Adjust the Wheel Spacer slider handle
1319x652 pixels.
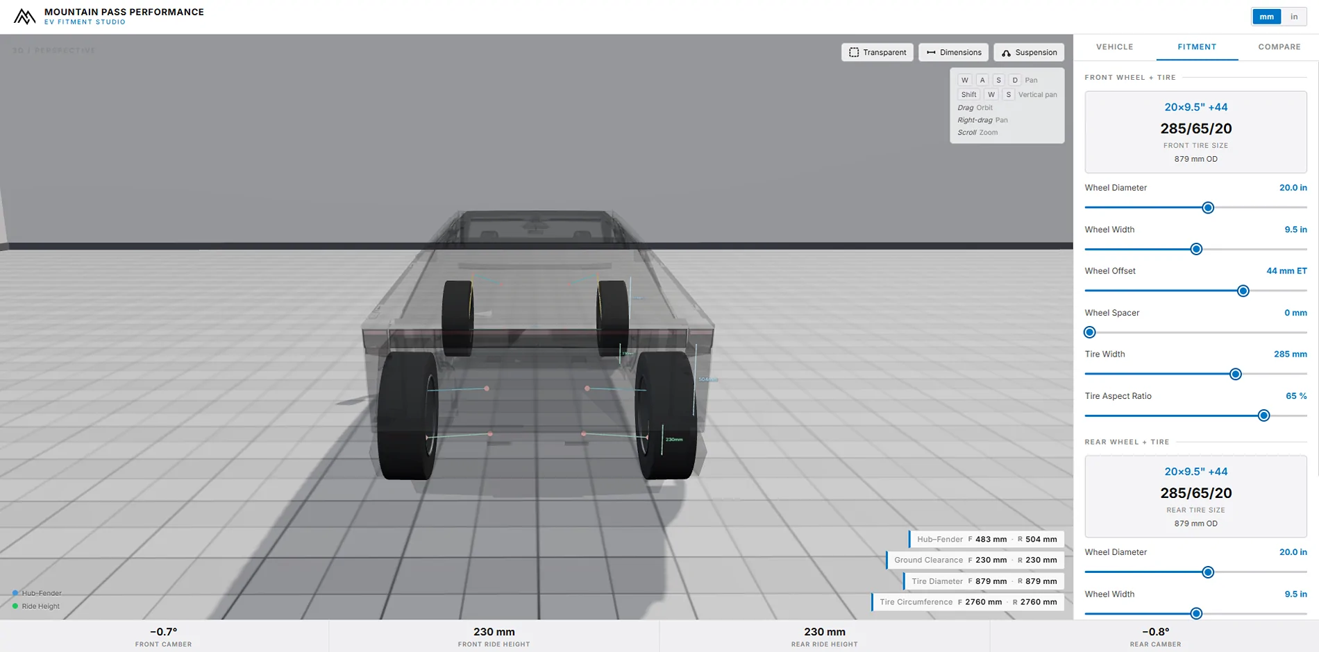(x=1090, y=332)
